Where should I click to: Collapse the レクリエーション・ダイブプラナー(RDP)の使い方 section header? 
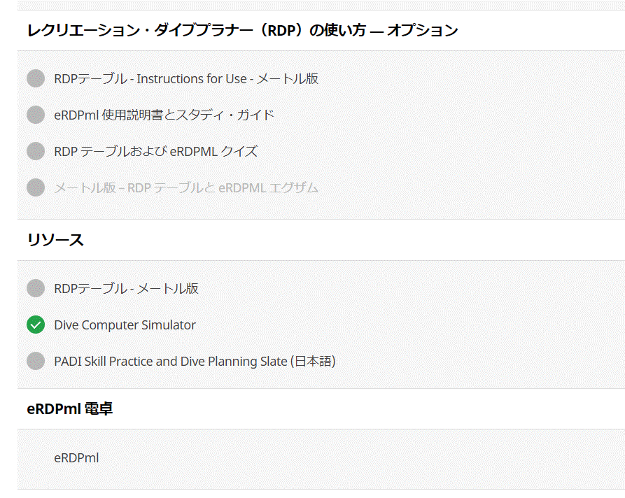pyautogui.click(x=321, y=30)
